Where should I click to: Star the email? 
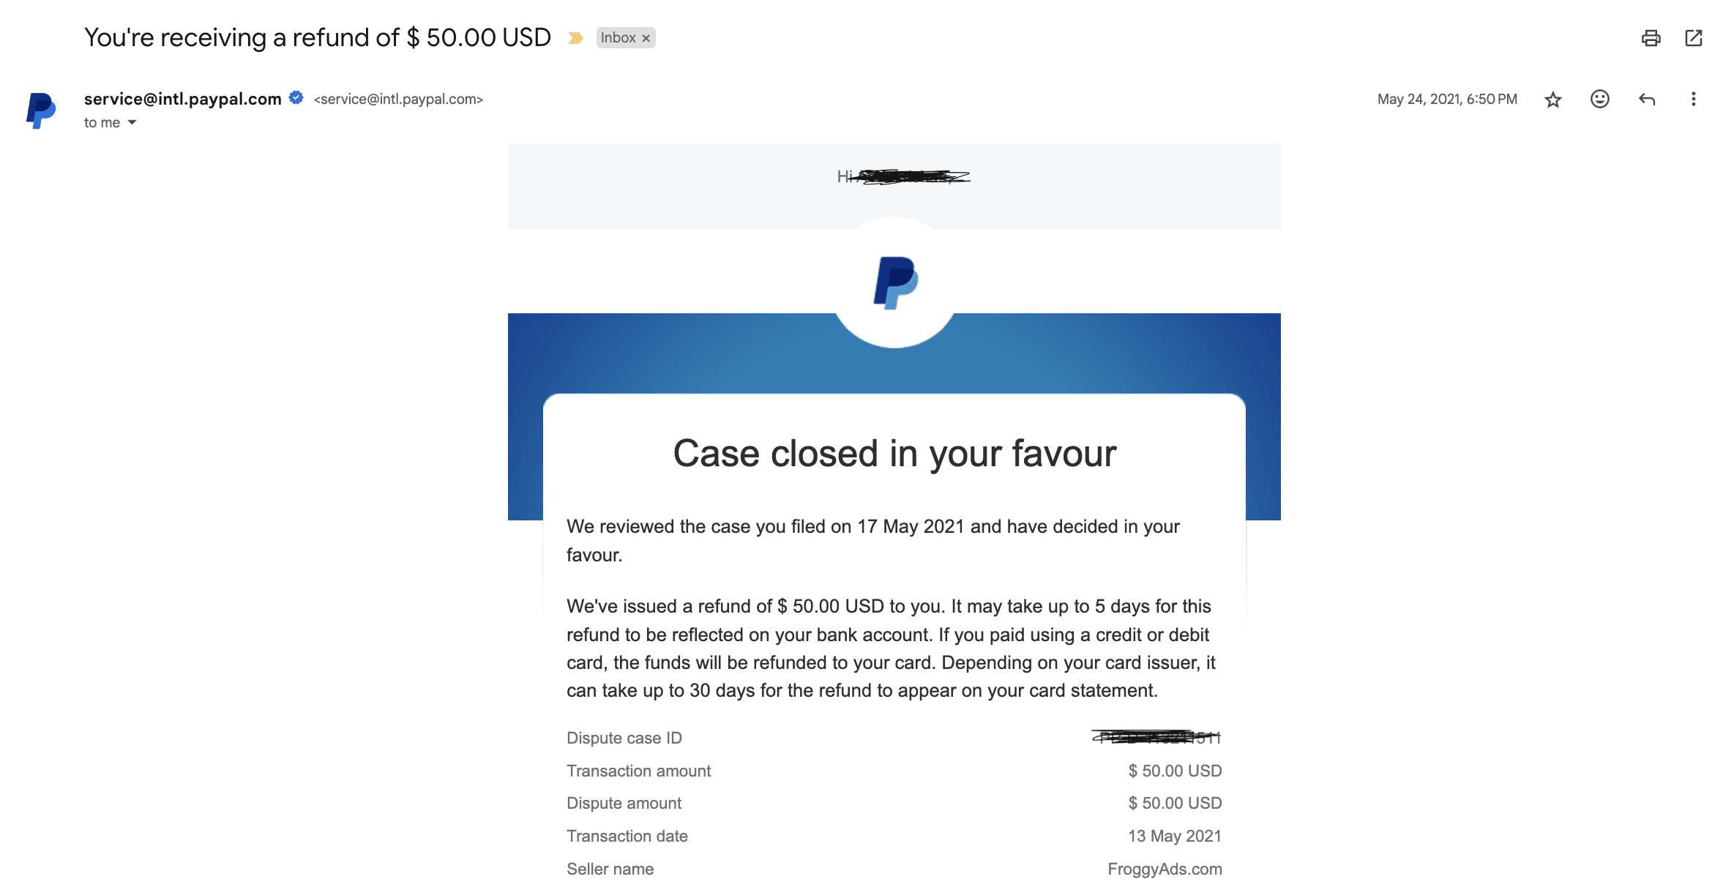[1553, 99]
